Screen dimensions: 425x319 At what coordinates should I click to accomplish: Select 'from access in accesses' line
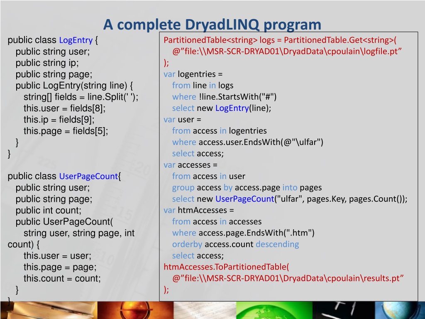[217, 222]
